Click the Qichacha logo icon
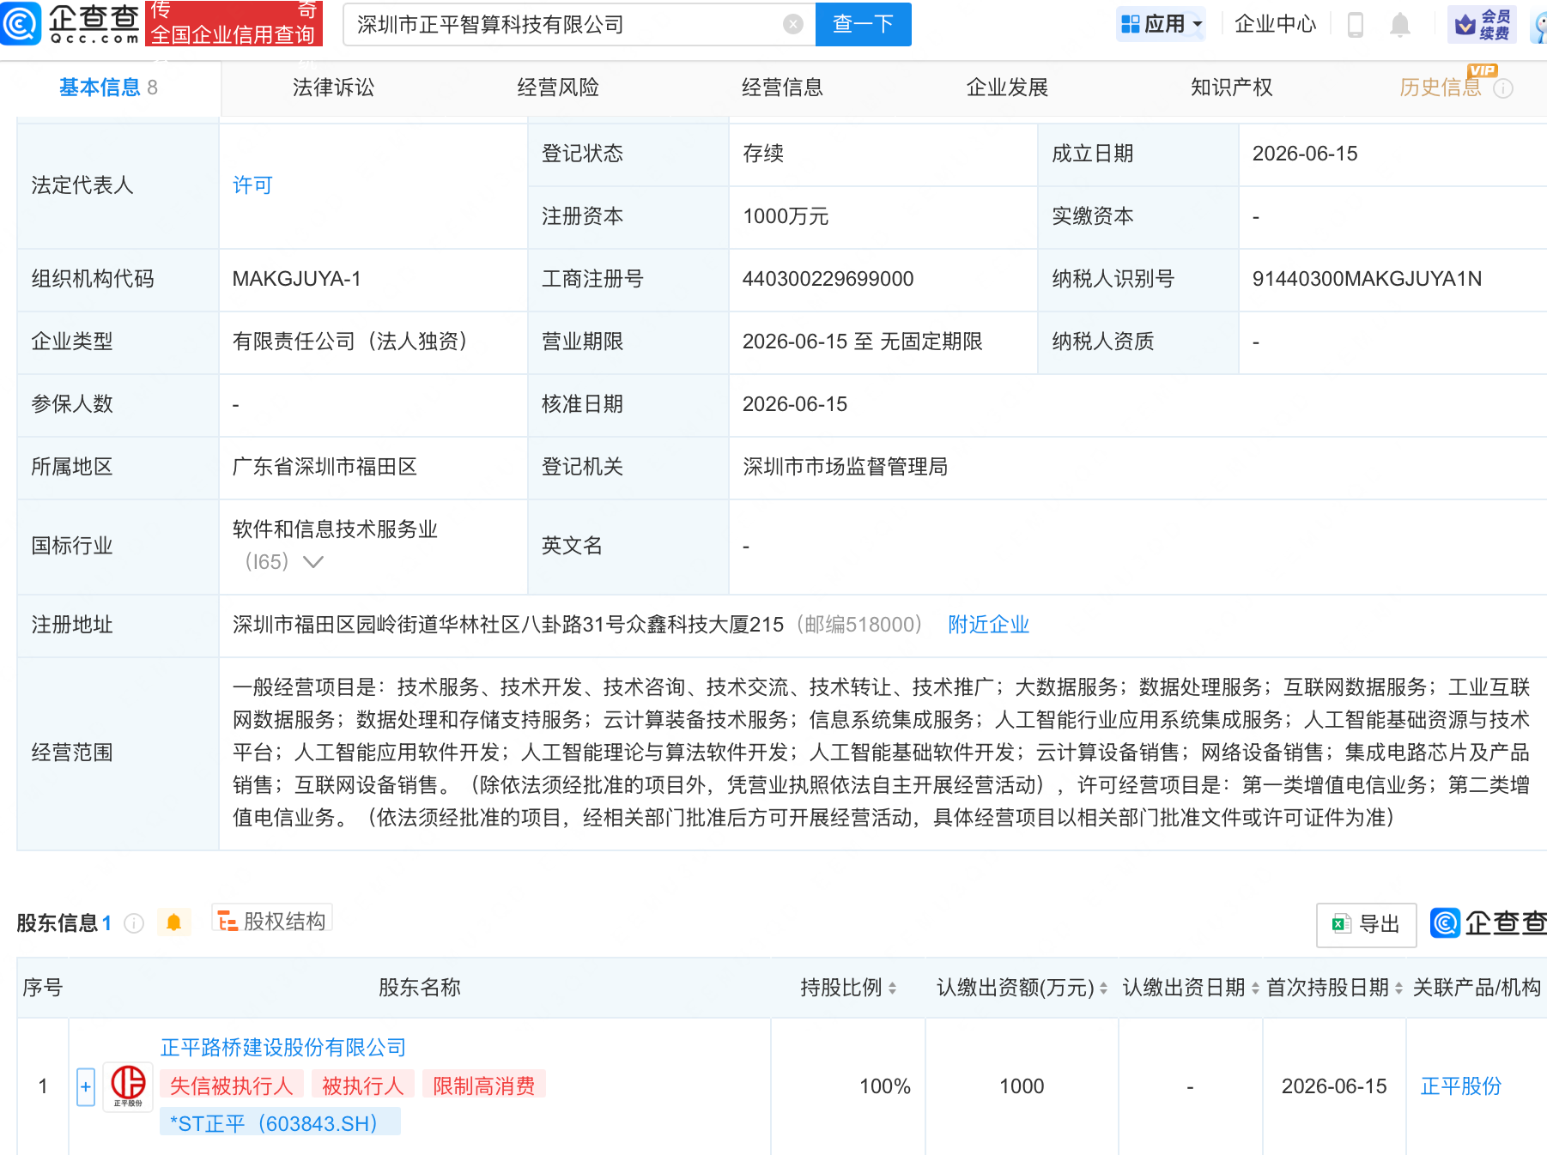The image size is (1547, 1155). [20, 23]
